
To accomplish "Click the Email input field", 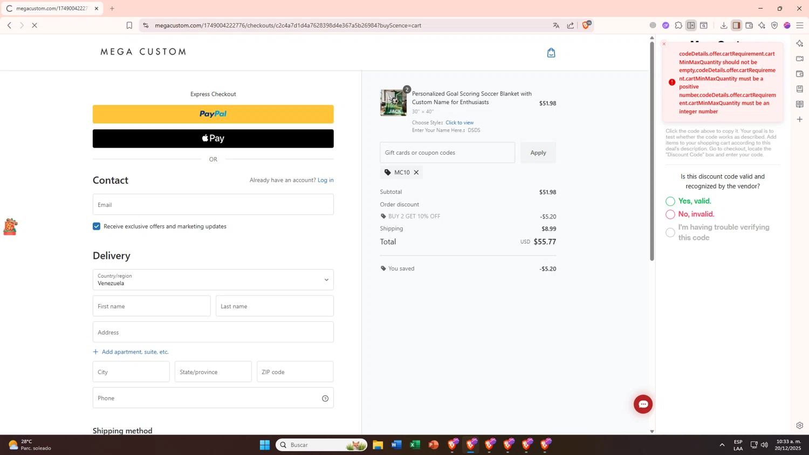I will tap(213, 205).
